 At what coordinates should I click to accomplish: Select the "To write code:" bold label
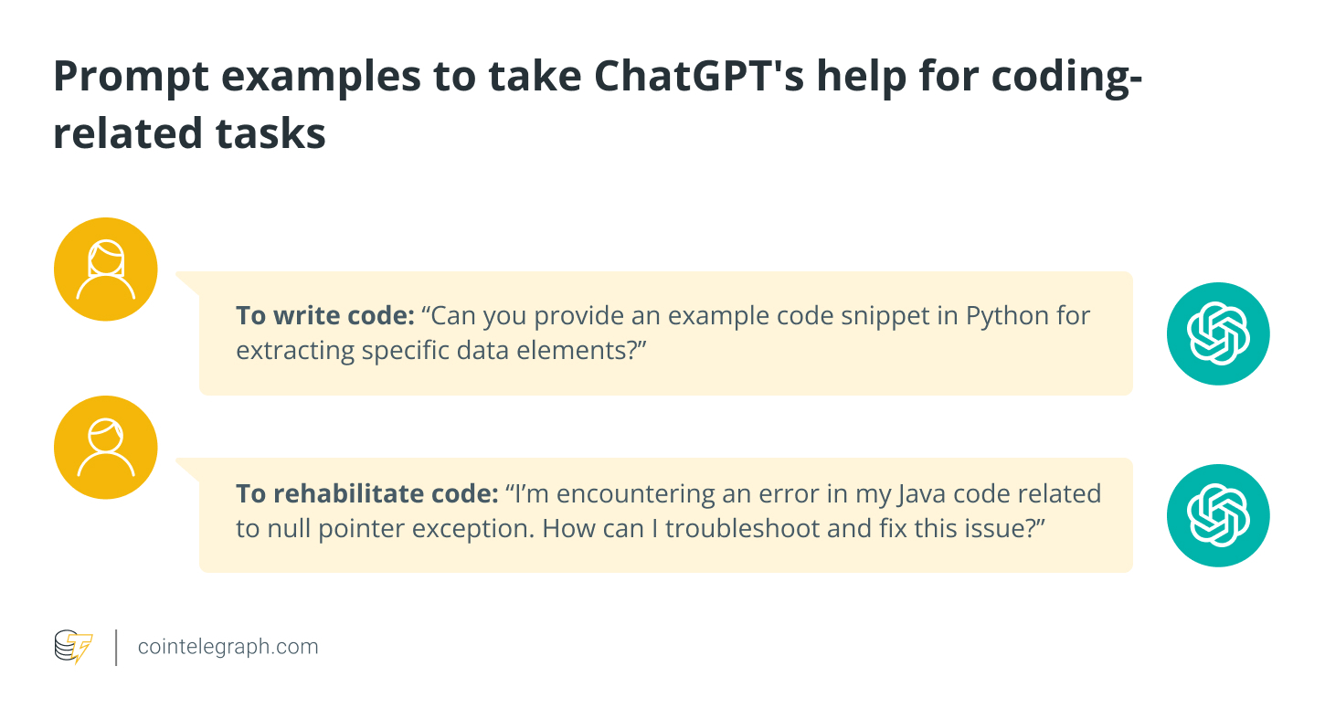point(325,316)
